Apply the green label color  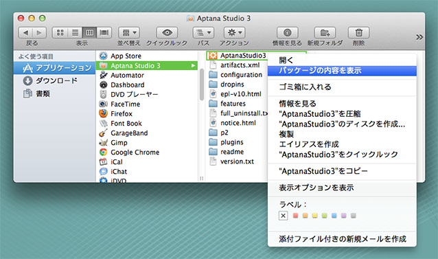(324, 216)
